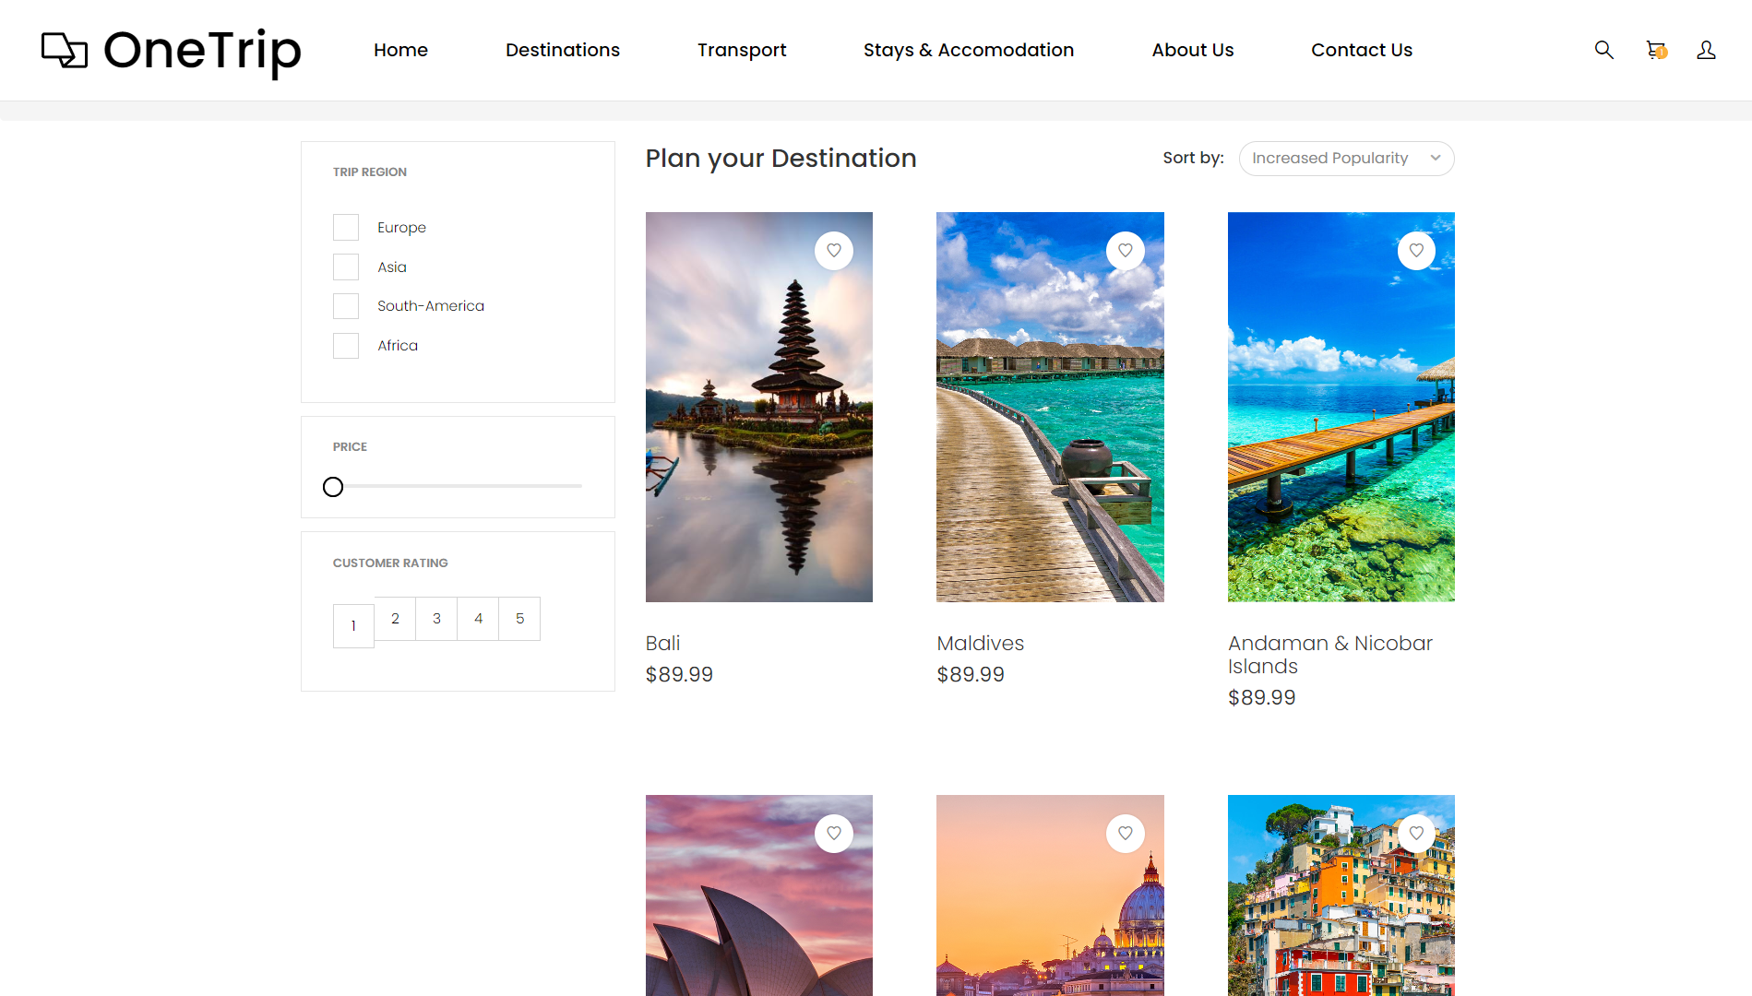
Task: Click the heart icon on the Sydney Opera House image
Action: click(x=834, y=833)
